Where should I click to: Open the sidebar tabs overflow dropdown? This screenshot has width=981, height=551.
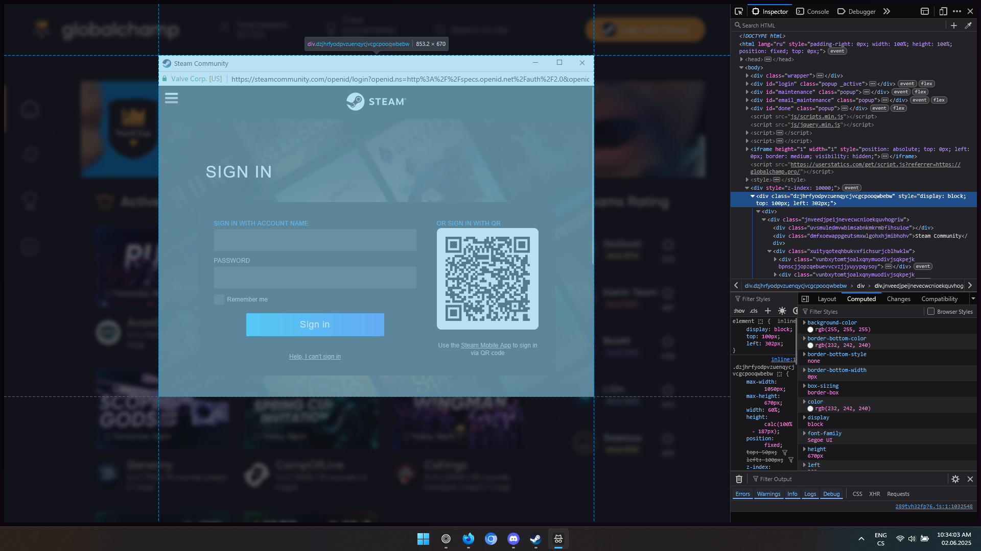click(x=973, y=299)
